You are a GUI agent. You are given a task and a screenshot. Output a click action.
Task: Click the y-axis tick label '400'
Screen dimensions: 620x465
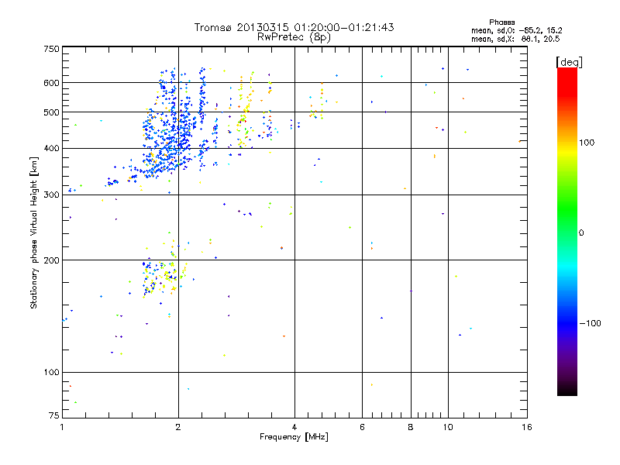(x=51, y=149)
